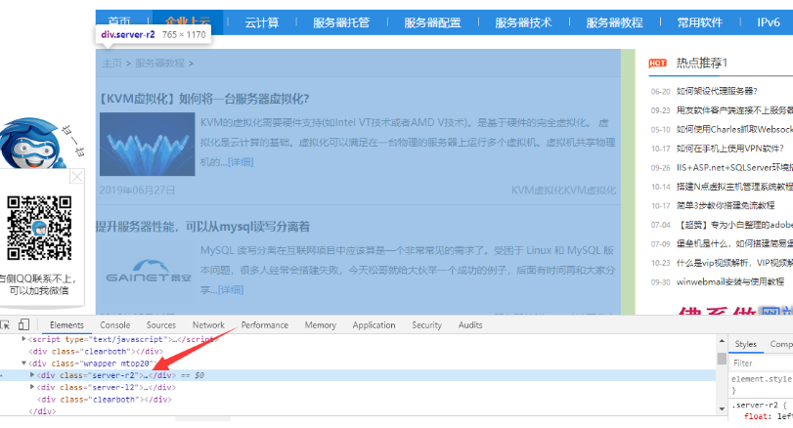Open the GAINET logo thumbnail image

click(148, 272)
